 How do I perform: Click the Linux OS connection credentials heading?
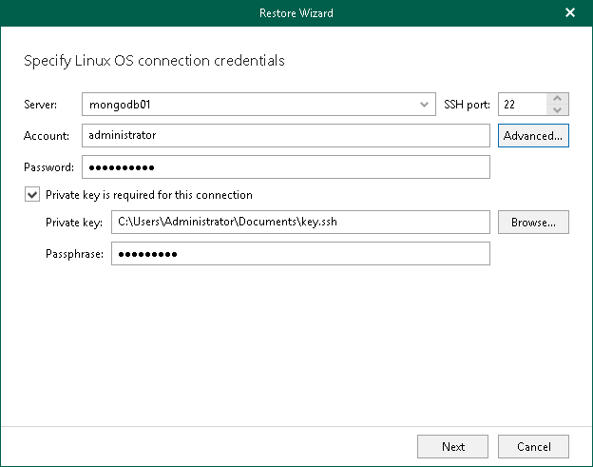coord(154,61)
